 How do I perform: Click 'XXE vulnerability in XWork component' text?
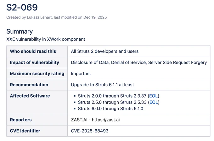pyautogui.click(x=46, y=39)
